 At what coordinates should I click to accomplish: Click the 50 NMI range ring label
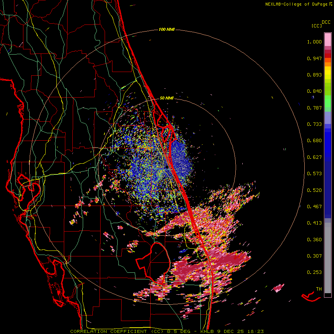coord(167,98)
